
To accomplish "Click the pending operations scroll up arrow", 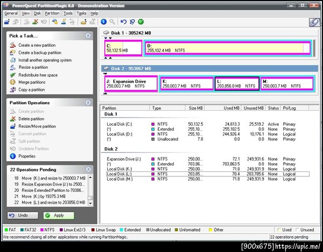I will tap(90, 177).
